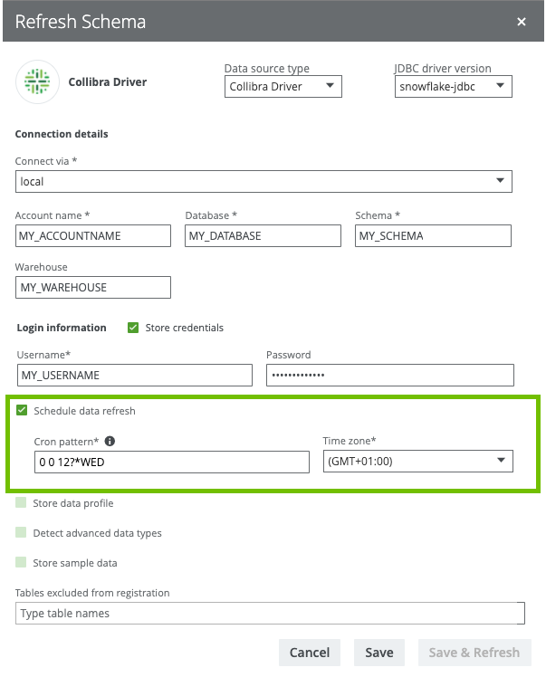Open the Data source type dropdown
The height and width of the screenshot is (677, 546).
click(x=283, y=87)
